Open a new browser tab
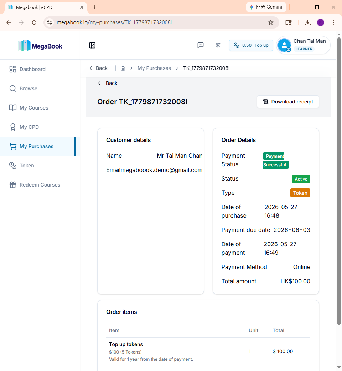 94,7
